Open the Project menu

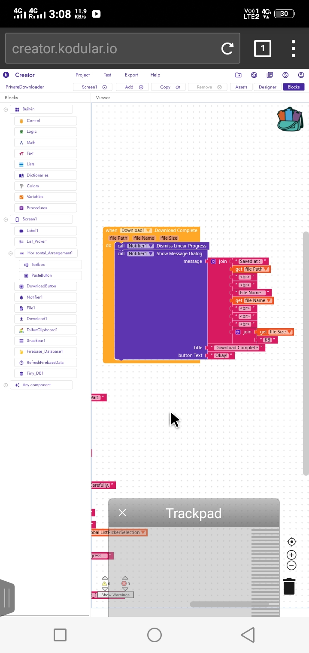(83, 75)
